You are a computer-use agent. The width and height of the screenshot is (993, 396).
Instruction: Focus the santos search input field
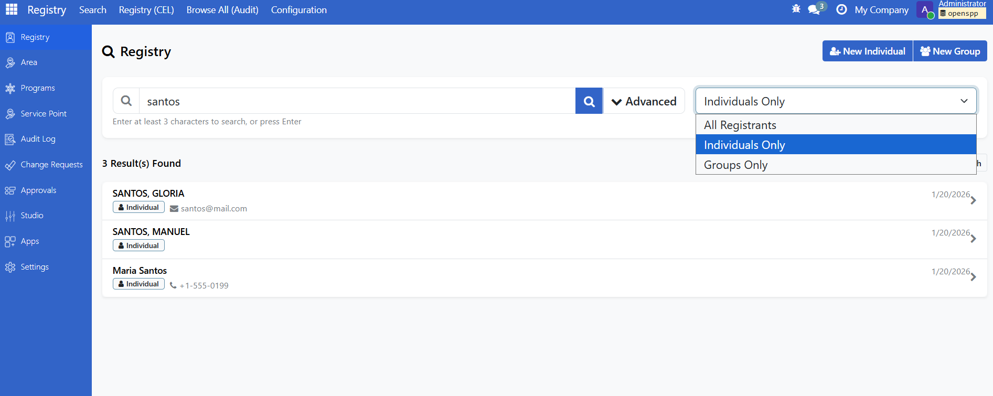click(357, 101)
